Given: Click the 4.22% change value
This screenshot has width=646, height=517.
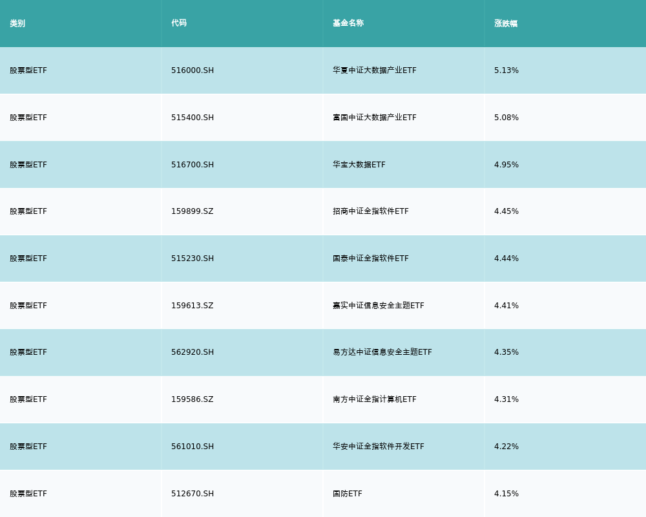Looking at the screenshot, I should 506,447.
